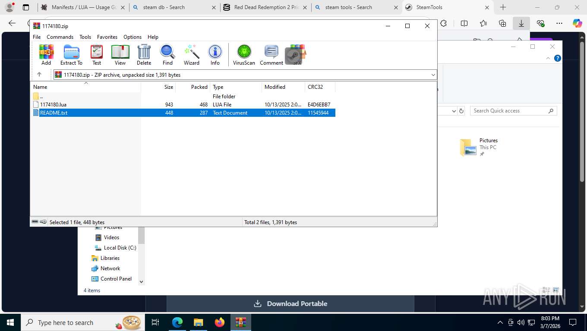
Task: Switch to the steam db - Search tab
Action: 174,7
